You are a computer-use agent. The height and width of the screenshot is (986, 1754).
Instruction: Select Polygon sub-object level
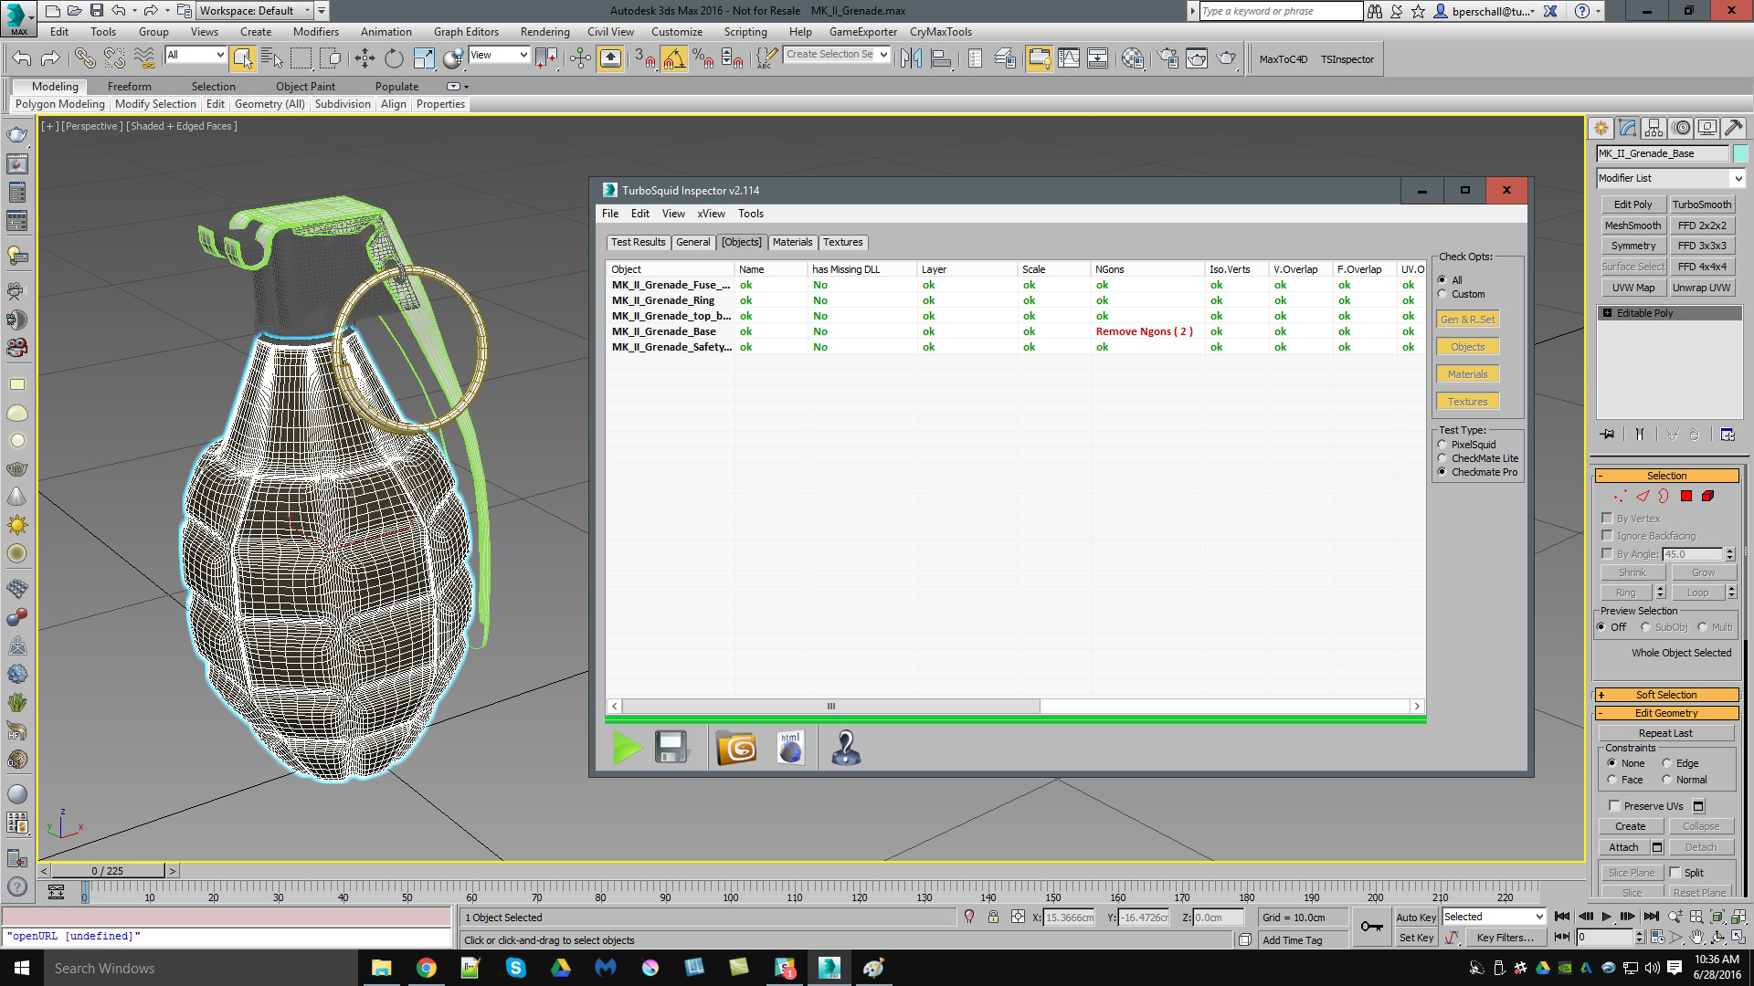[1686, 497]
